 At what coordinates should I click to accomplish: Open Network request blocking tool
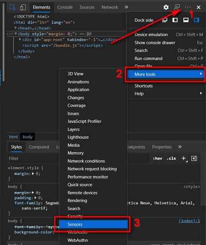pos(93,169)
